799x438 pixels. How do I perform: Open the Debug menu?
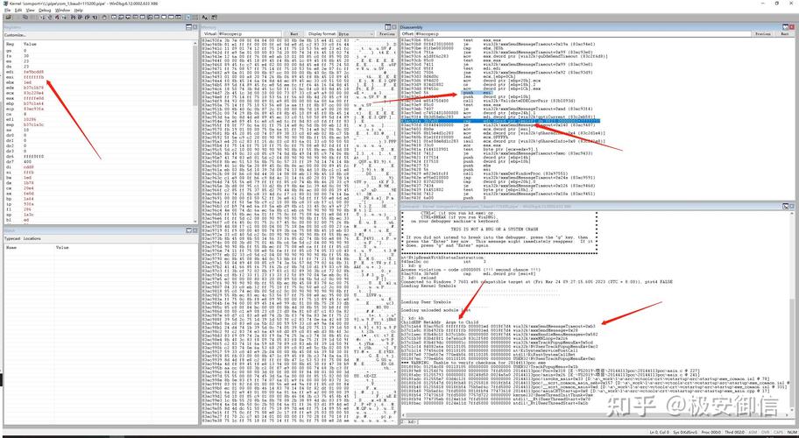45,11
